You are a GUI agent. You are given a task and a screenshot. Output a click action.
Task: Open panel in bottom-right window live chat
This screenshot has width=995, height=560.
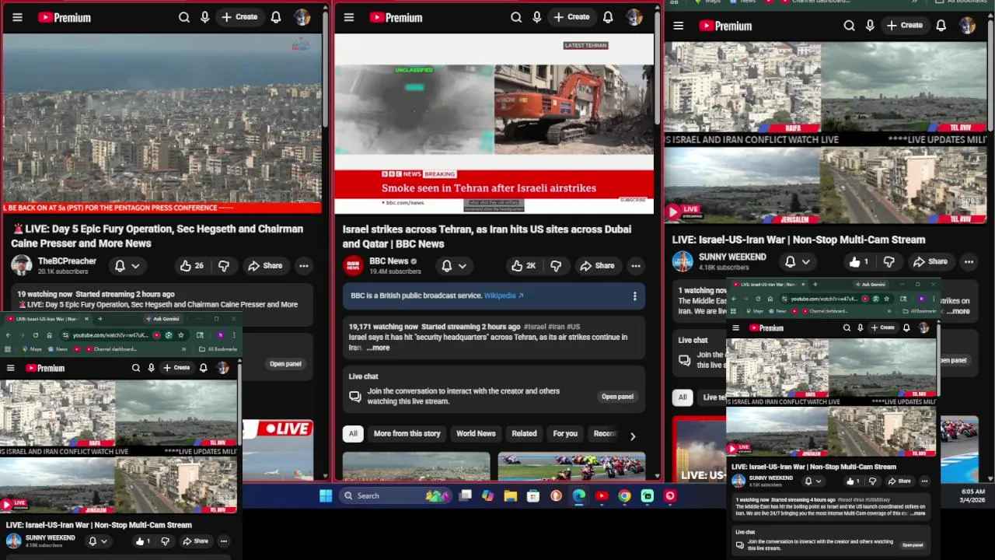point(913,545)
